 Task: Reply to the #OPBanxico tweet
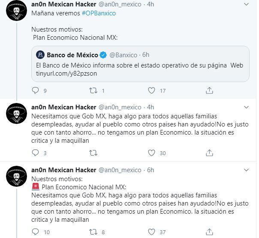click(35, 91)
